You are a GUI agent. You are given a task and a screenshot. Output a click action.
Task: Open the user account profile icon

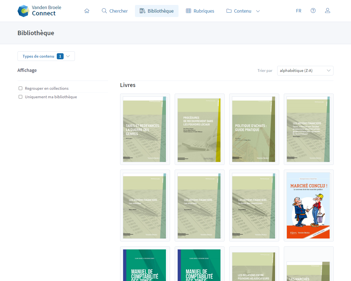(327, 11)
